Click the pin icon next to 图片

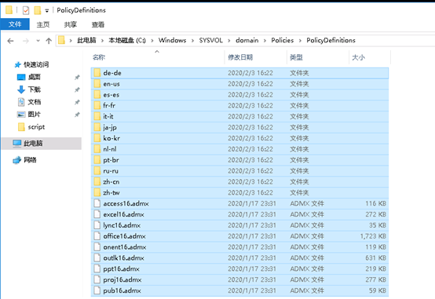pyautogui.click(x=77, y=115)
